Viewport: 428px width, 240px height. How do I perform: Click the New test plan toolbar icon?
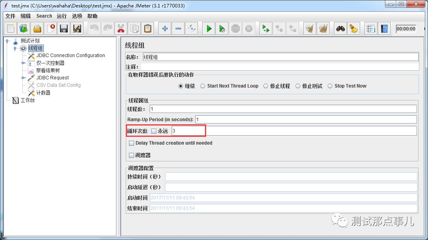(11, 29)
